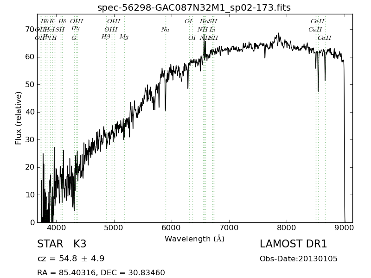Click the x-axis tick label 9000

344,228
